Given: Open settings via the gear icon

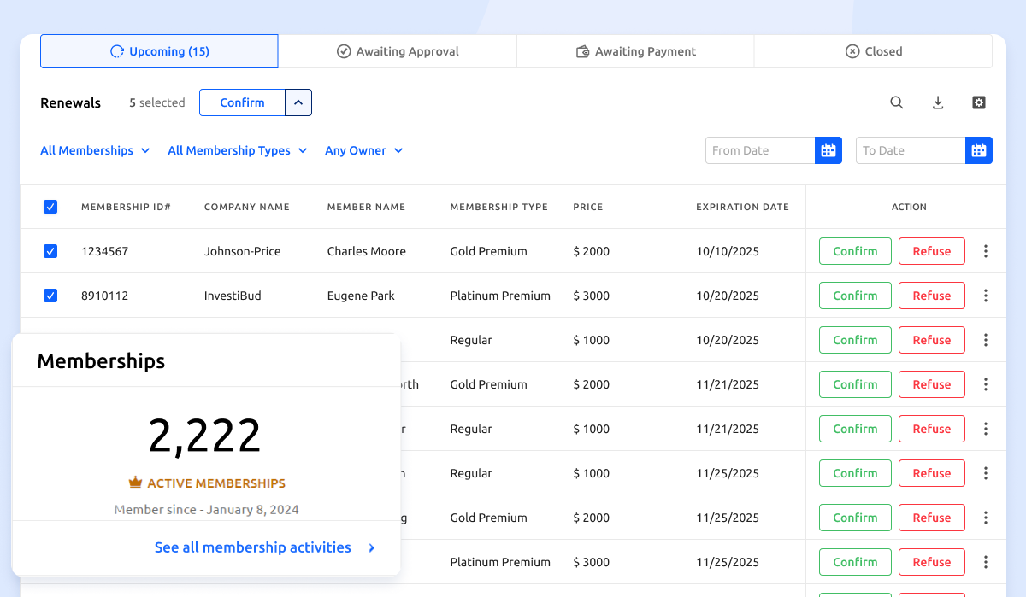Looking at the screenshot, I should [978, 102].
